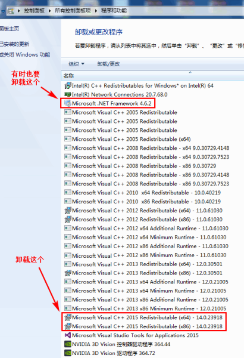
Task: Click the Visual C++ 2015 Redistributable (x64) icon
Action: pyautogui.click(x=68, y=317)
